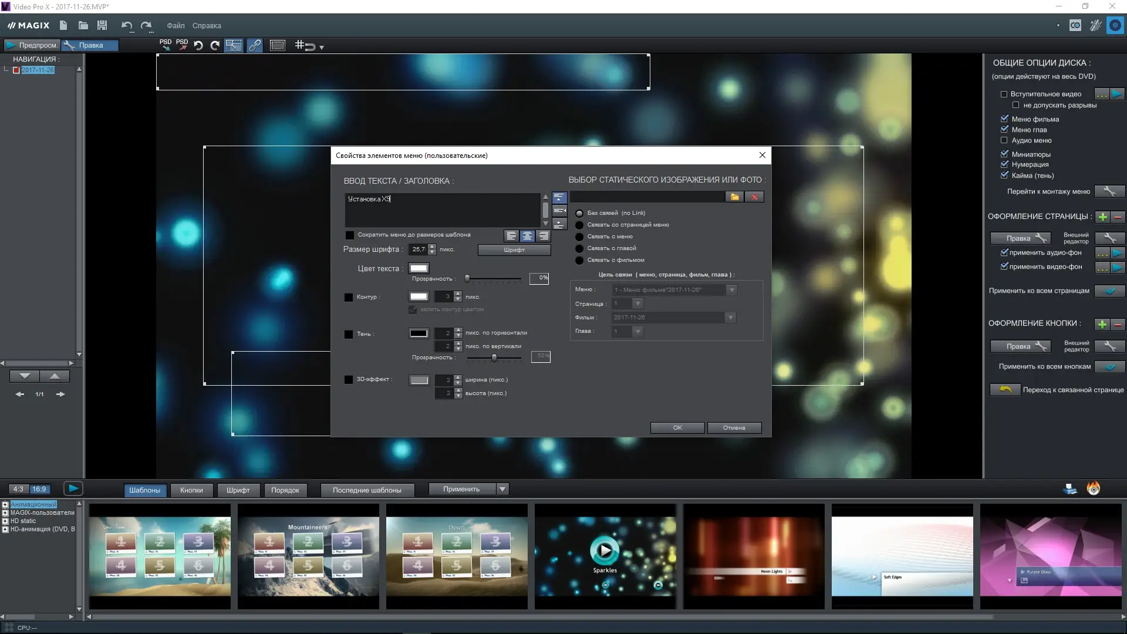
Task: Enable the Контур outline checkbox
Action: (x=349, y=298)
